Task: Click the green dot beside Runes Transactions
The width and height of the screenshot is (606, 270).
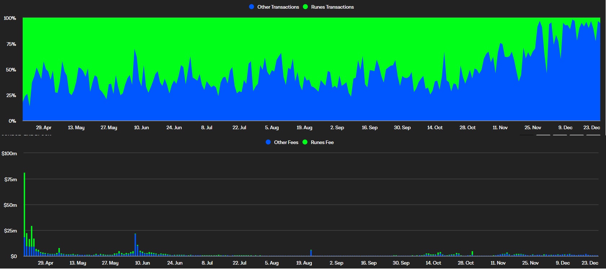Action: (x=305, y=7)
